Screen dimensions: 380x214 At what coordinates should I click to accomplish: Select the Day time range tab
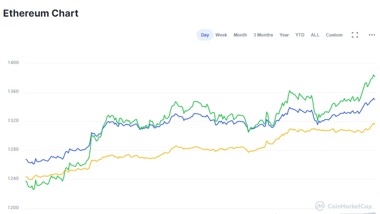[205, 35]
